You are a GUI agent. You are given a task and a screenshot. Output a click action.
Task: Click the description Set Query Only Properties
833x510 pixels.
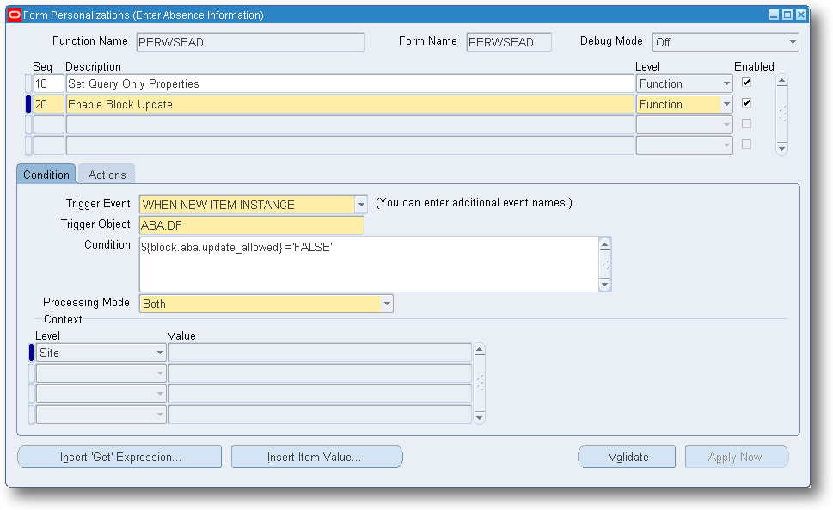pos(350,84)
